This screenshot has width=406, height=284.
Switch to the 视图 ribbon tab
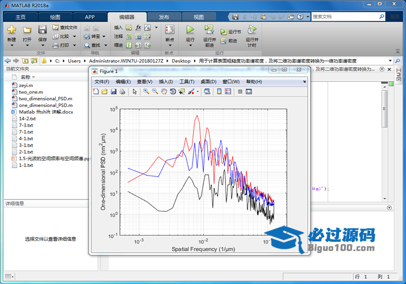(199, 17)
